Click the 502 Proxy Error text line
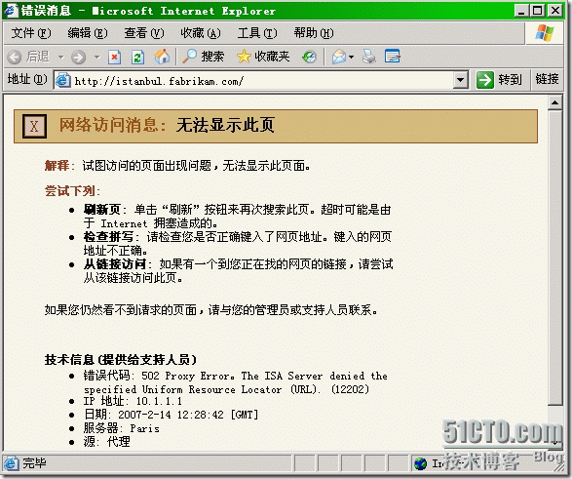The height and width of the screenshot is (479, 572). point(235,382)
